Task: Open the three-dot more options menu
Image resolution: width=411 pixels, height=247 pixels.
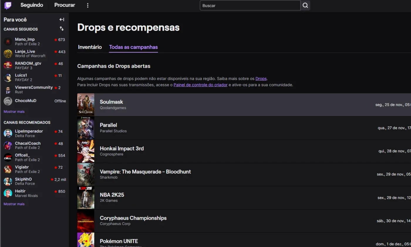Action: pos(87,5)
